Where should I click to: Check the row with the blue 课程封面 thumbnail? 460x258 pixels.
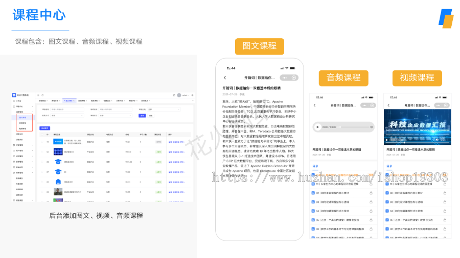coord(42,142)
